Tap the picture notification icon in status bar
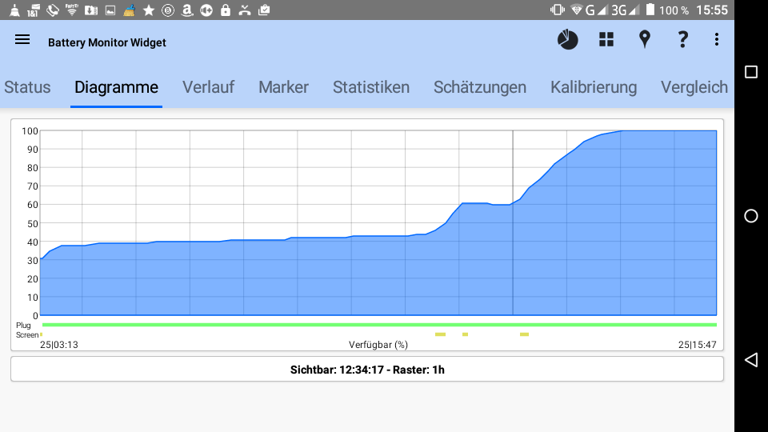The image size is (768, 432). coord(110,10)
